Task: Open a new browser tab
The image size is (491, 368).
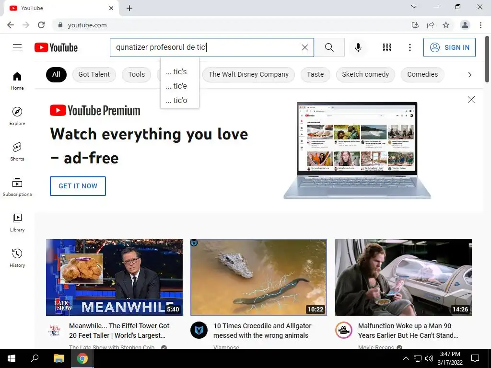Action: coord(129,8)
